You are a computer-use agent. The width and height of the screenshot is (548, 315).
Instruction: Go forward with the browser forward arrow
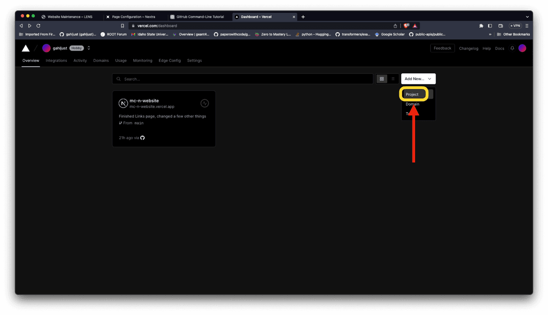pyautogui.click(x=30, y=26)
